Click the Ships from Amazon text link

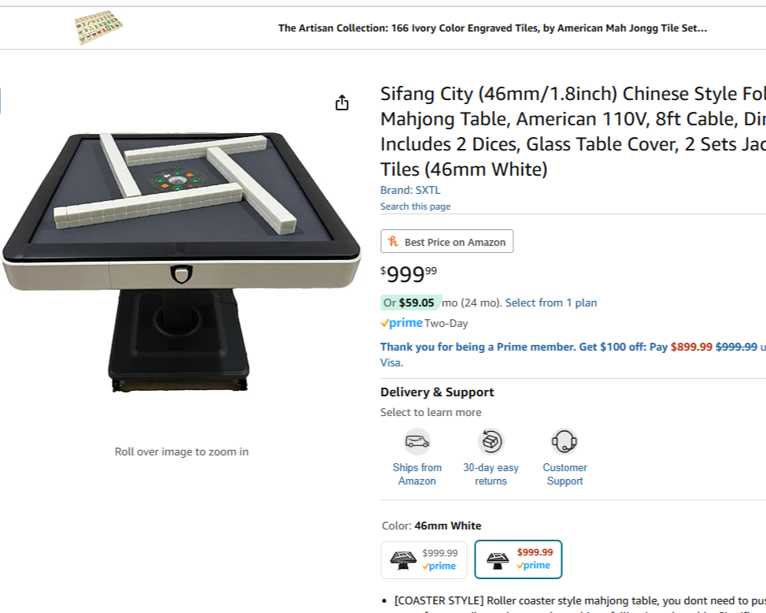[417, 474]
